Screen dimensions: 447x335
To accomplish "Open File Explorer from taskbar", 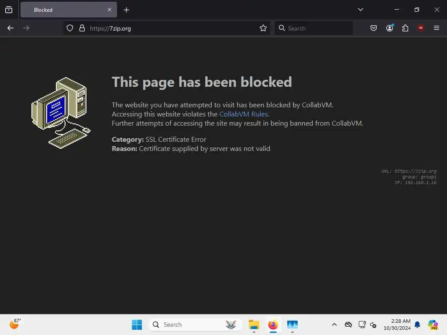I will 254,325.
